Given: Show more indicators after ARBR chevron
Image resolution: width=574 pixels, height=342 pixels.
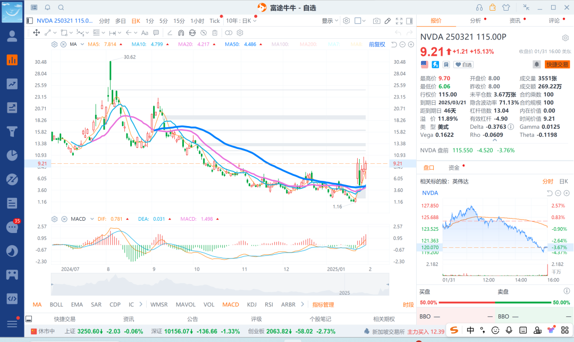Looking at the screenshot, I should (302, 304).
